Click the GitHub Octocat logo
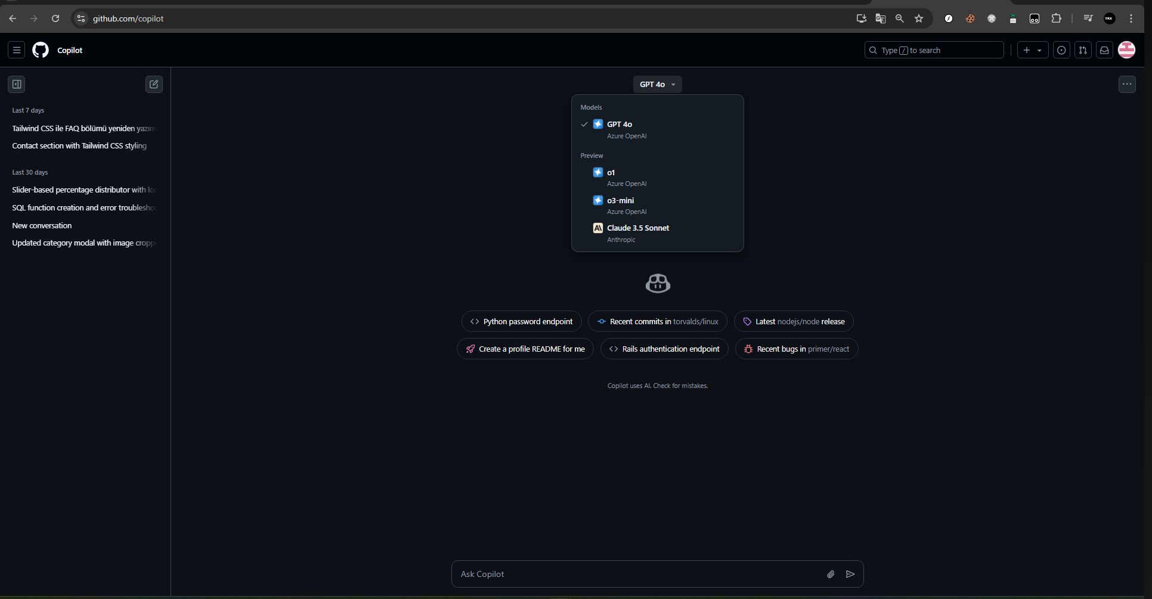Image resolution: width=1152 pixels, height=599 pixels. click(41, 50)
